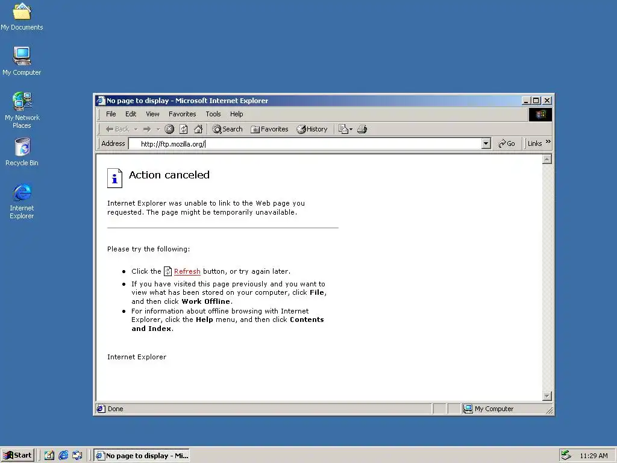Viewport: 617px width, 463px height.
Task: Click the scrollbar up arrow
Action: (547, 159)
